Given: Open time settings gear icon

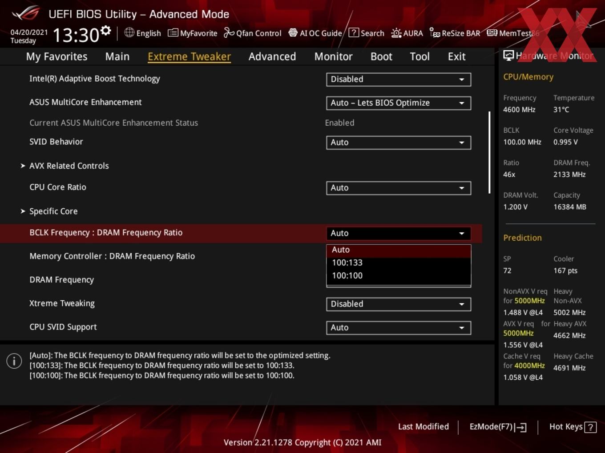Looking at the screenshot, I should point(106,31).
